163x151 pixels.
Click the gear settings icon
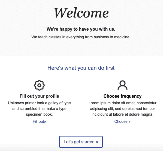(x=39, y=85)
